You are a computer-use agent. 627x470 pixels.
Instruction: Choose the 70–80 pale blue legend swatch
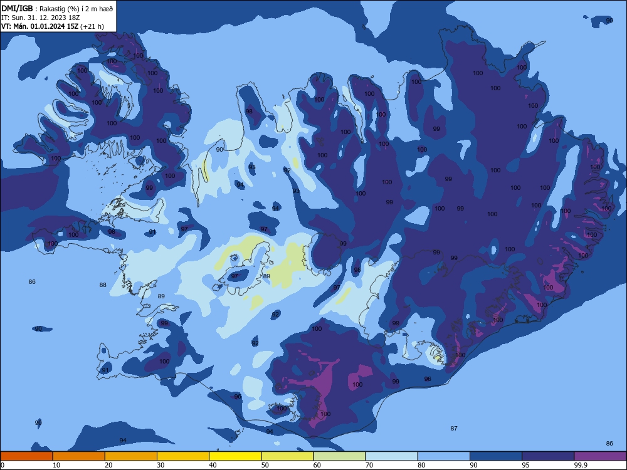coord(391,456)
